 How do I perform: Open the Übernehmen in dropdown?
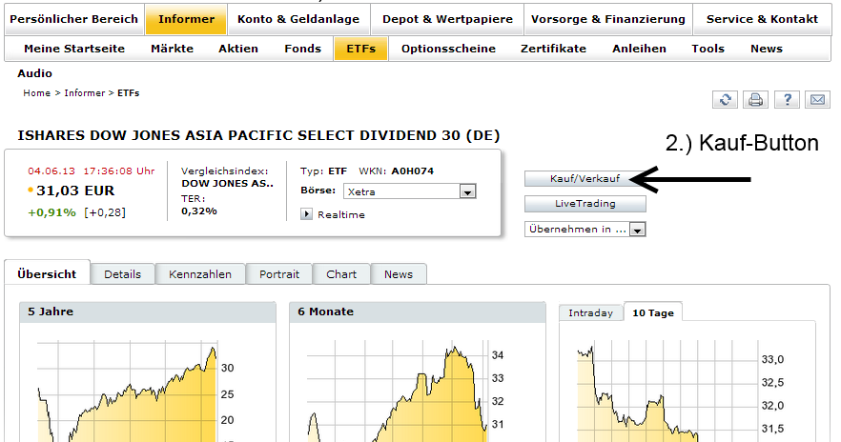[585, 230]
